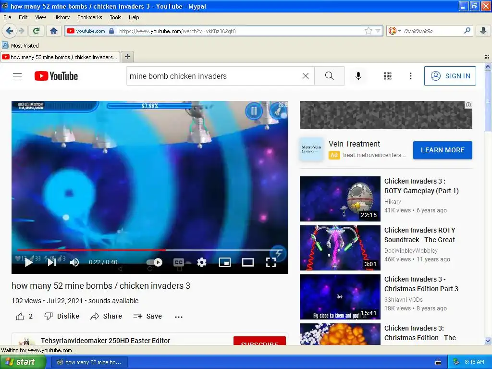
Task: Open the list all tabs icon
Action: (x=487, y=57)
